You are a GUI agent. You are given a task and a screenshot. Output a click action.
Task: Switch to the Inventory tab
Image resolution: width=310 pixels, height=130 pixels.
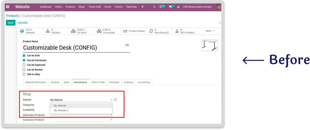pyautogui.click(x=129, y=82)
